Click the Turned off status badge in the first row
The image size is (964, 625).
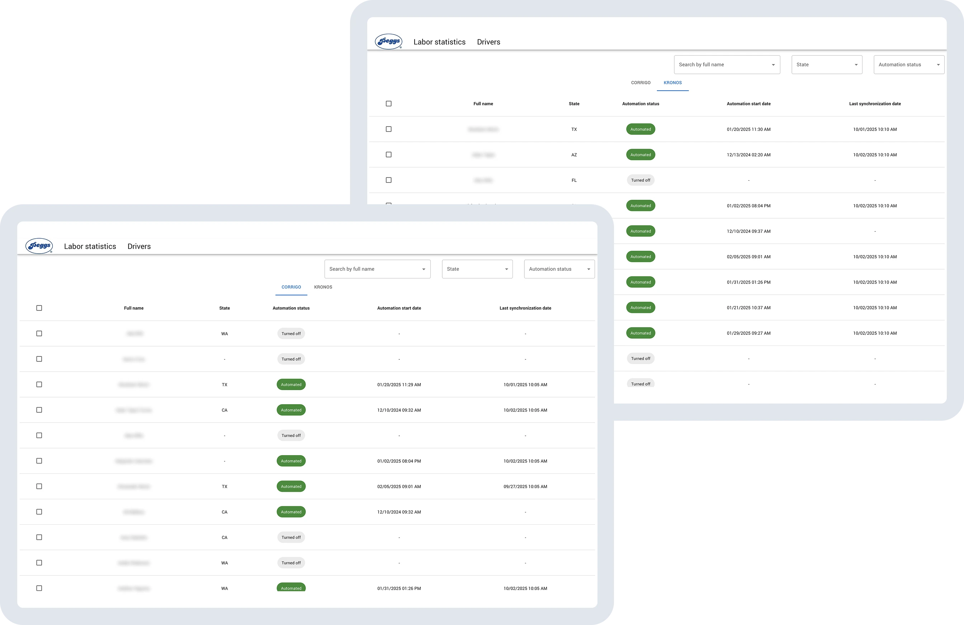[291, 333]
